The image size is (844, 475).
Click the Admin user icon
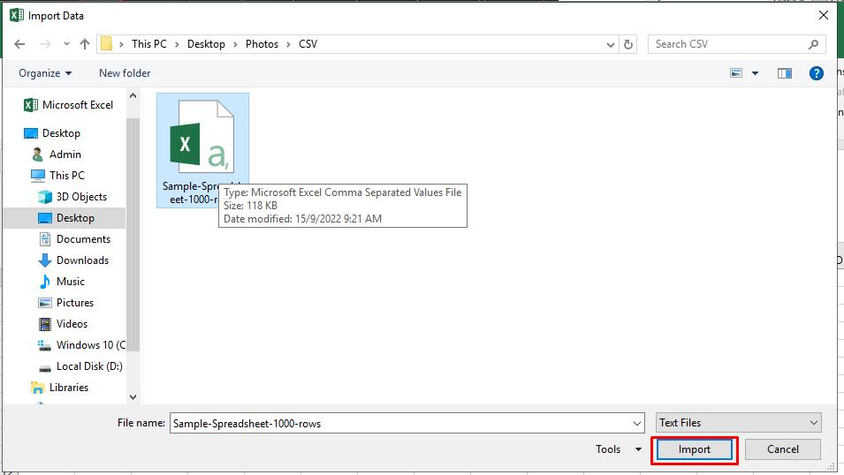38,155
